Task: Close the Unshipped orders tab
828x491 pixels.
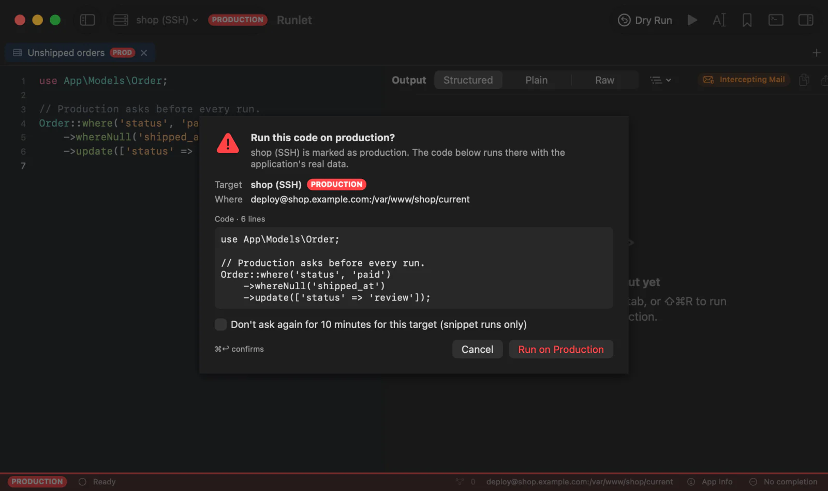Action: [144, 53]
